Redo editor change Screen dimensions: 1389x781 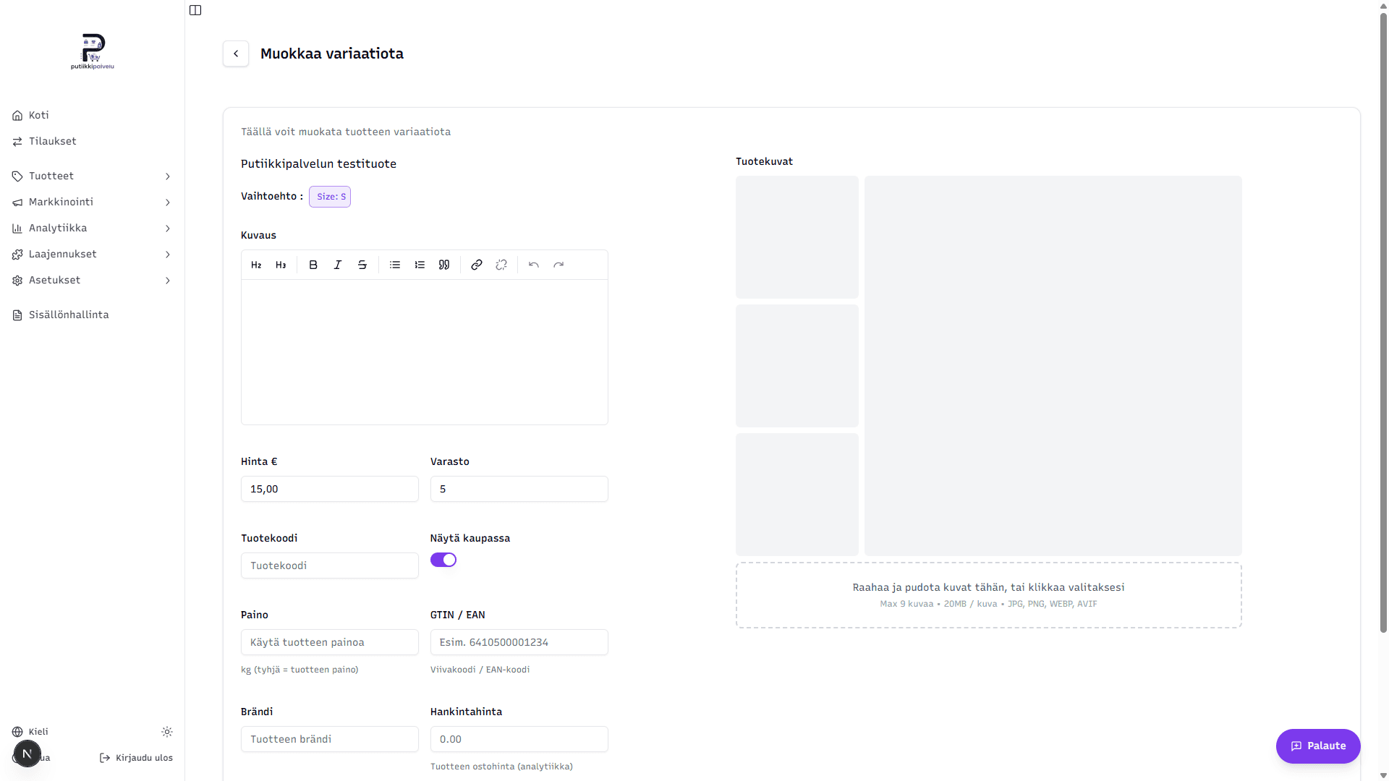[x=558, y=265]
